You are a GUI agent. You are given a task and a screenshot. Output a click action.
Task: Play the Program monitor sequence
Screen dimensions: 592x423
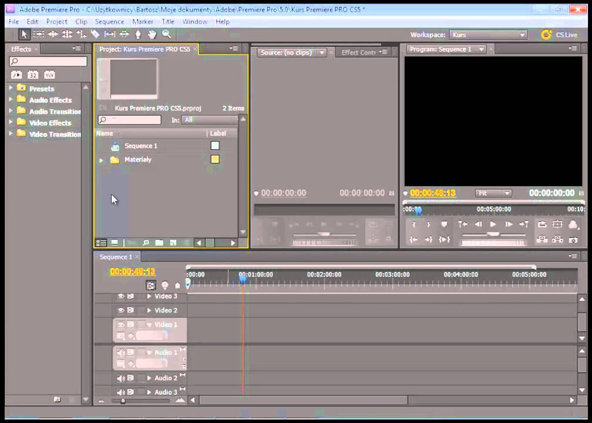[x=493, y=224]
